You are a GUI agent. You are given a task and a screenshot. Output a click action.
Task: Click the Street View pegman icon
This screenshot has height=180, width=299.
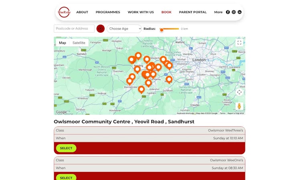click(239, 106)
